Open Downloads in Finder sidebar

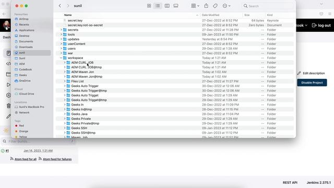pos(26,47)
